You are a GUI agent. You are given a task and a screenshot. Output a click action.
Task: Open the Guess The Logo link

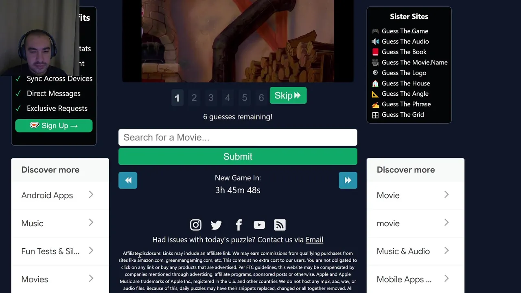(404, 73)
